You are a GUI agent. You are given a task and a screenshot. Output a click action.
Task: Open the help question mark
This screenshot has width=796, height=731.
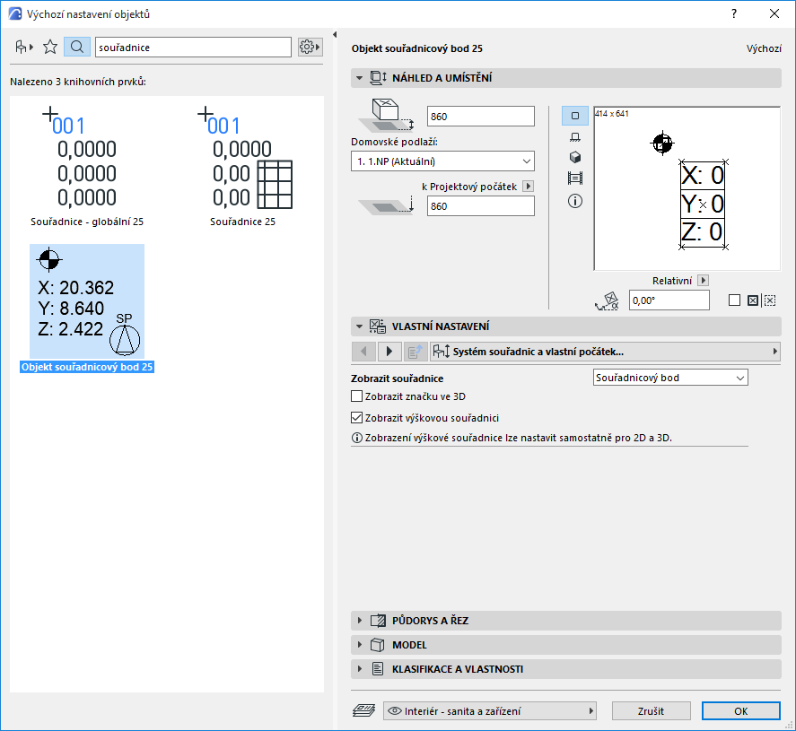tap(734, 13)
